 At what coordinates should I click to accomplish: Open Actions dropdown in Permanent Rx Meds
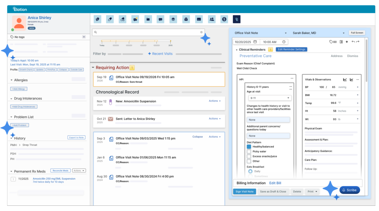click(79, 171)
